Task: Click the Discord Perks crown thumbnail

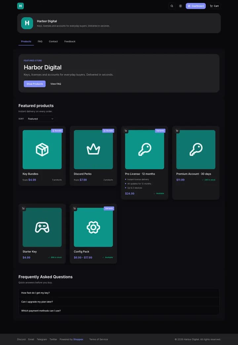Action: 93,149
